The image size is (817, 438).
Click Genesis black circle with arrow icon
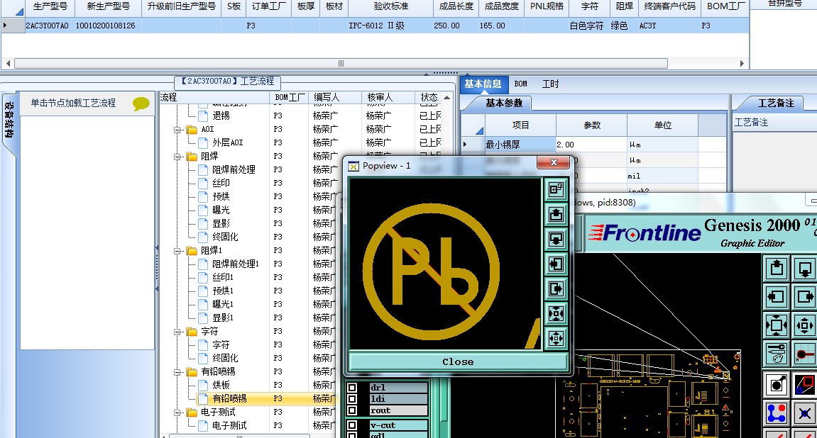click(x=777, y=385)
